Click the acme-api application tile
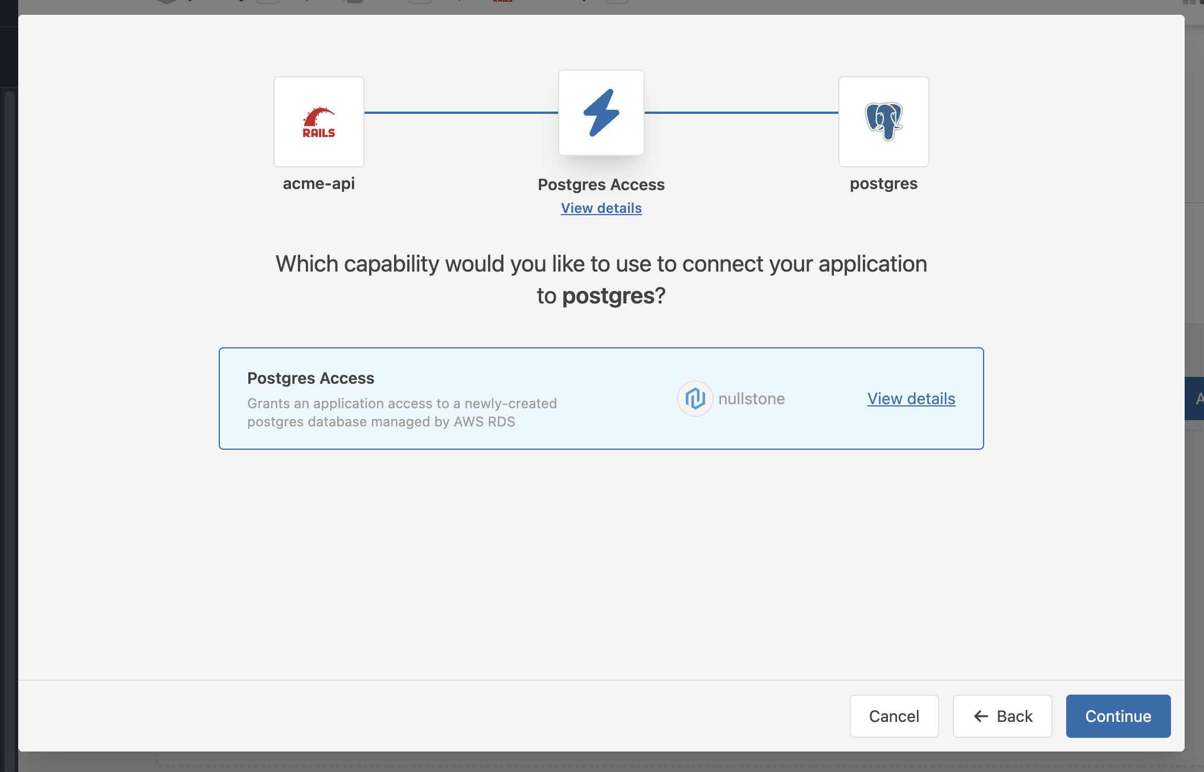The width and height of the screenshot is (1204, 772). point(318,121)
